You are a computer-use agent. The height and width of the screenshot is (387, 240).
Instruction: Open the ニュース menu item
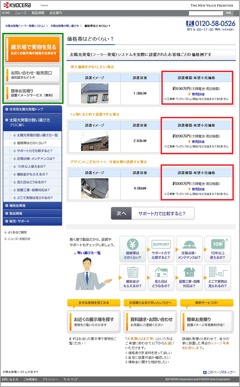pos(21,13)
